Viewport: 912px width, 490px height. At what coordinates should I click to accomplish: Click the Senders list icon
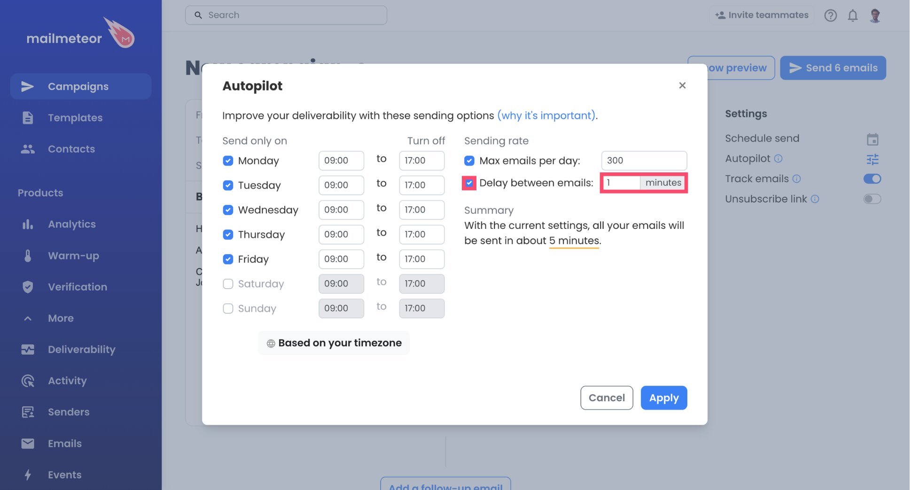coord(28,412)
